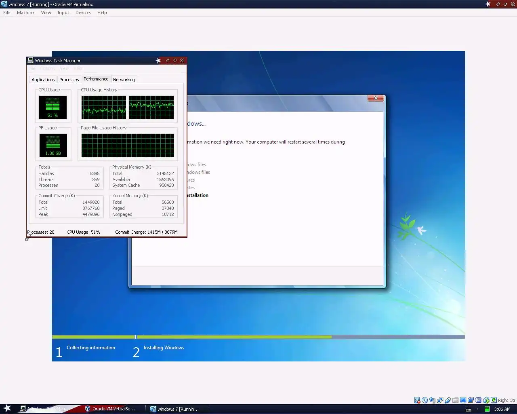Click the left CPU Usage History graph
Viewport: 517px width, 414px height.
pos(104,108)
